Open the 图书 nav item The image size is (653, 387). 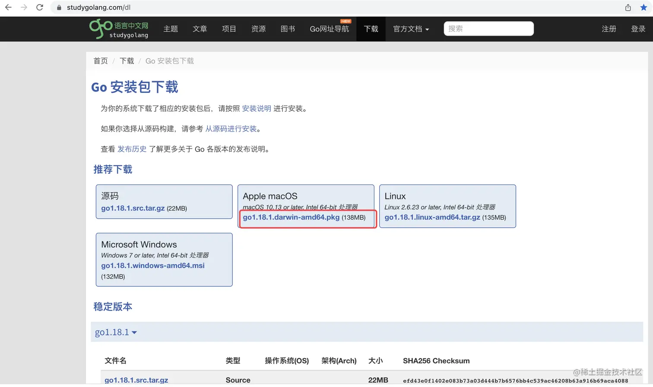tap(288, 29)
